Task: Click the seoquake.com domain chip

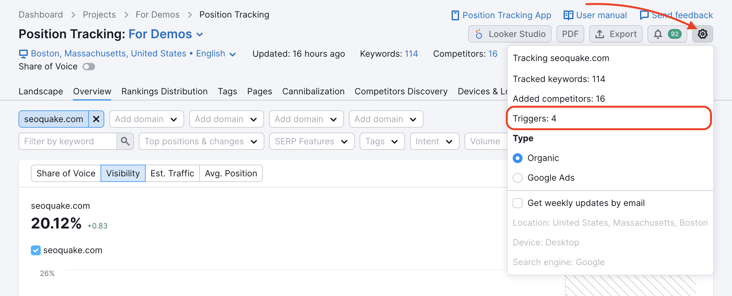Action: point(54,119)
